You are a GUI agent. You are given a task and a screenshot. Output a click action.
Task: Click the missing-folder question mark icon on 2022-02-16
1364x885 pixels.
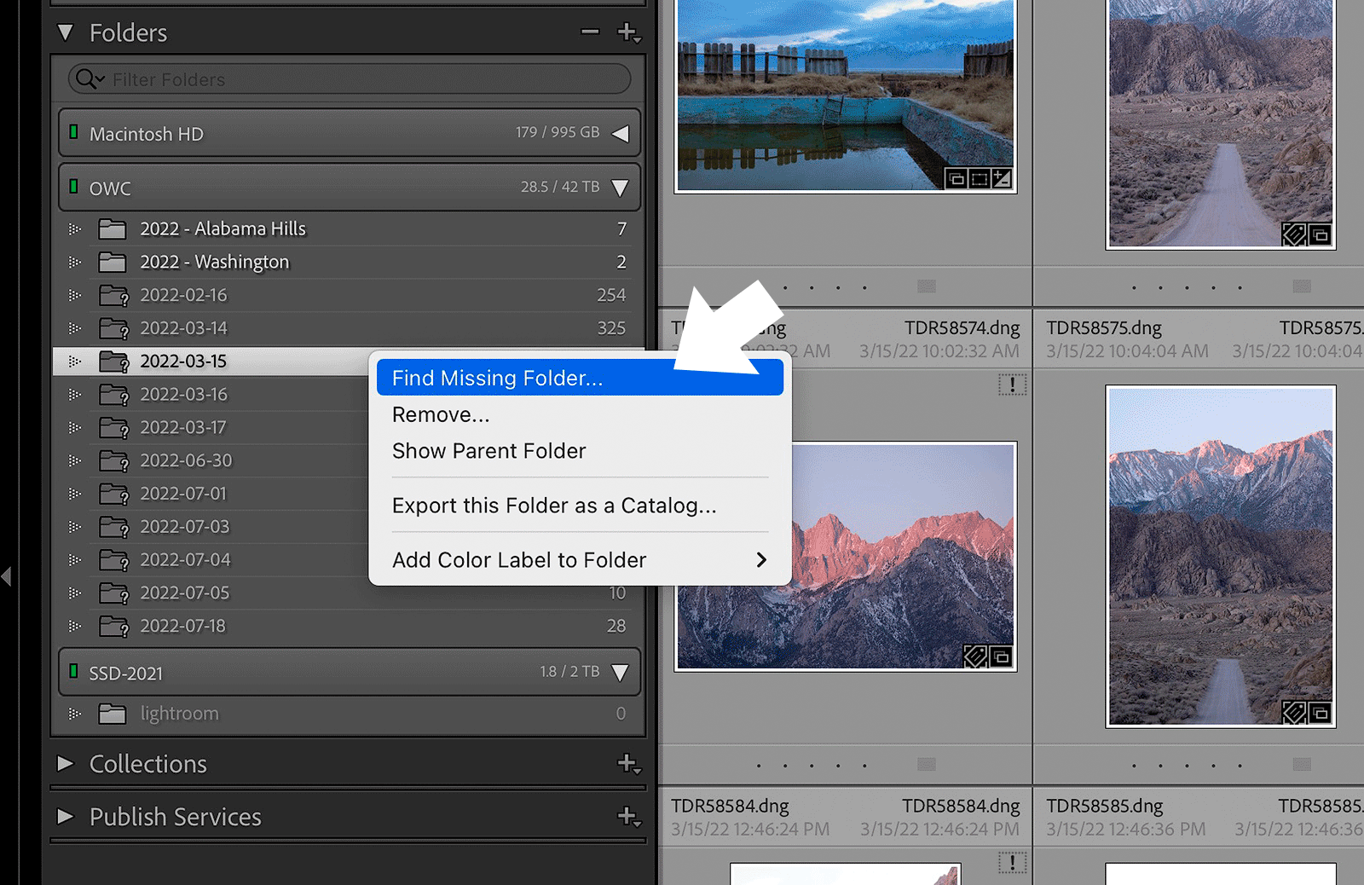[124, 298]
